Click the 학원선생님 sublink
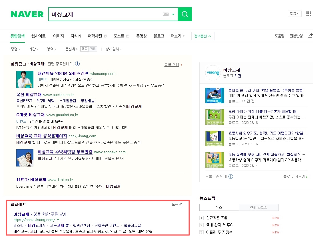 click(x=81, y=225)
